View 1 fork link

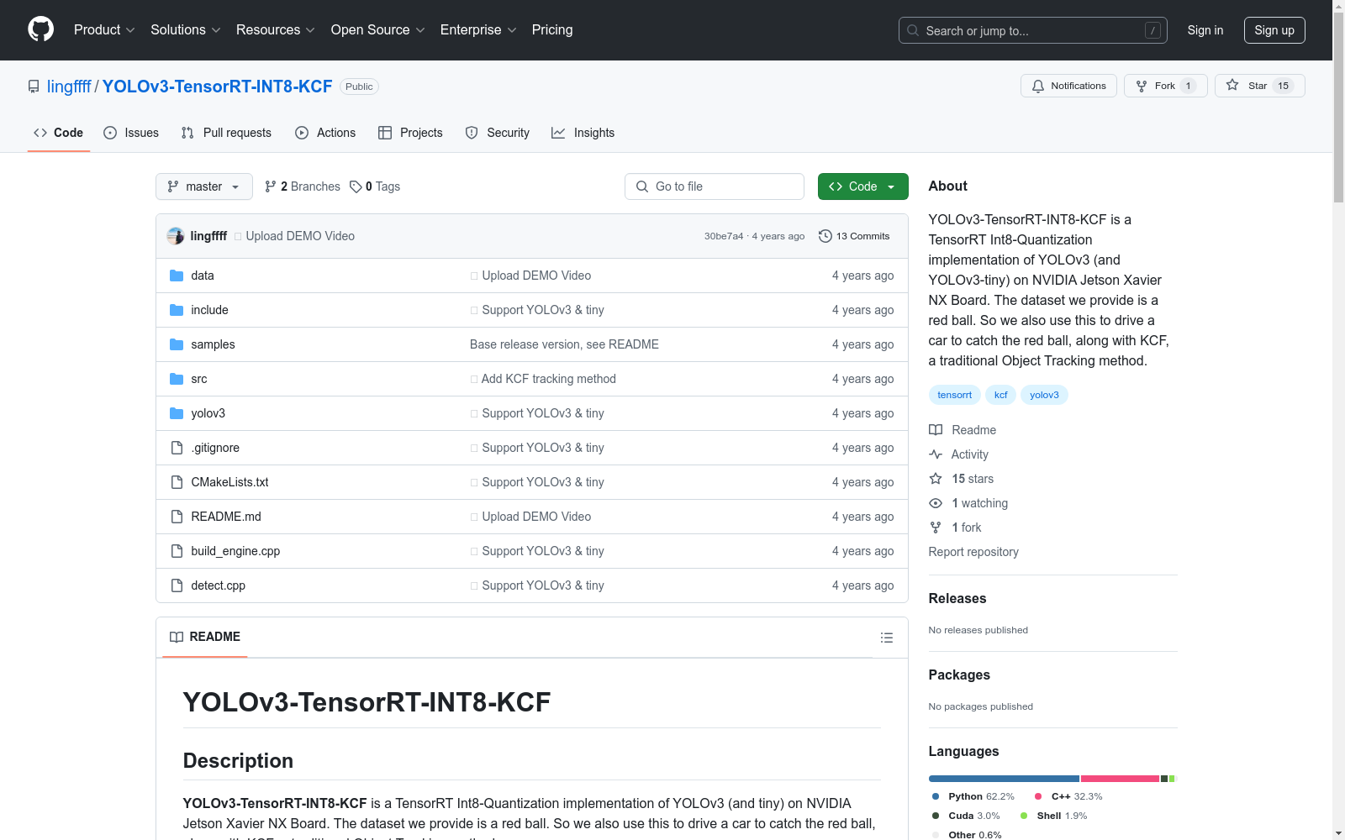pyautogui.click(x=956, y=528)
